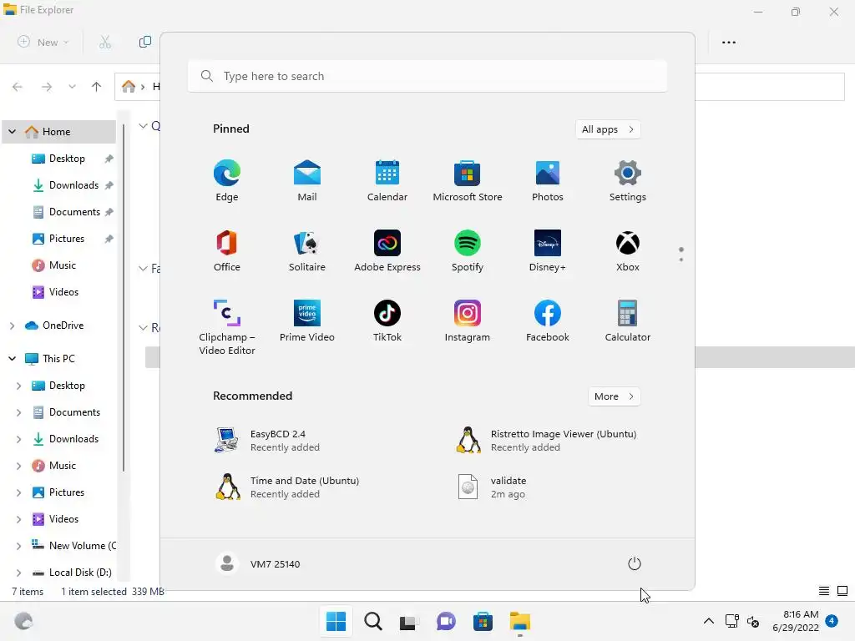This screenshot has width=855, height=641.
Task: Click the Start button on taskbar
Action: [336, 621]
